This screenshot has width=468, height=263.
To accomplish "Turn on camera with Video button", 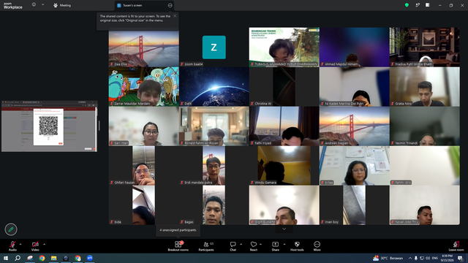I will tap(35, 246).
